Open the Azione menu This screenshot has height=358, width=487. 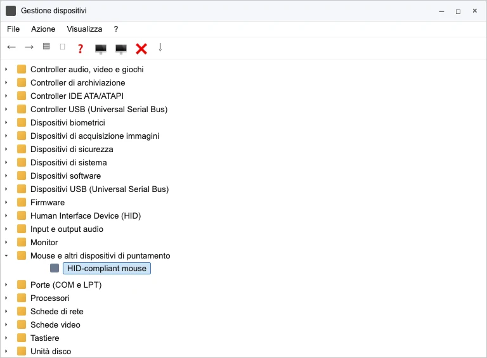[x=43, y=29]
